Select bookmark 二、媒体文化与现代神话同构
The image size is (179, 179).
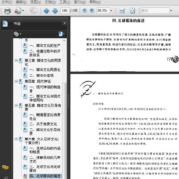[x=45, y=98]
